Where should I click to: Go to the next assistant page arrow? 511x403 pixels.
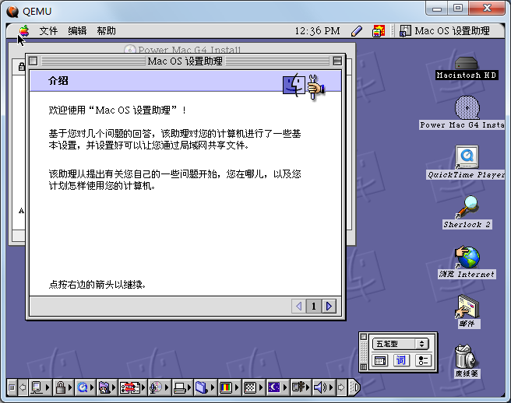pyautogui.click(x=329, y=306)
